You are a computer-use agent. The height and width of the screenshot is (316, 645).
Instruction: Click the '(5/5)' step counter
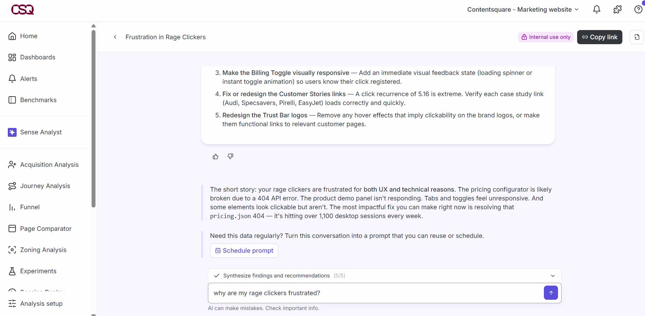coord(339,276)
